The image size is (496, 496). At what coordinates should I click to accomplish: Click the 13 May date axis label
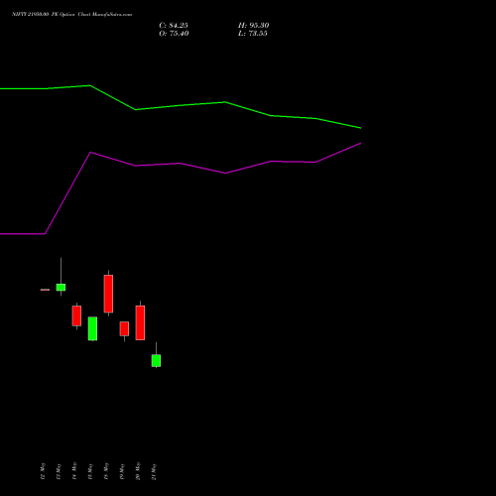click(x=59, y=471)
